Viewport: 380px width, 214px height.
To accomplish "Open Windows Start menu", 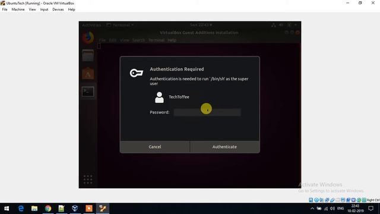I will tap(7, 209).
